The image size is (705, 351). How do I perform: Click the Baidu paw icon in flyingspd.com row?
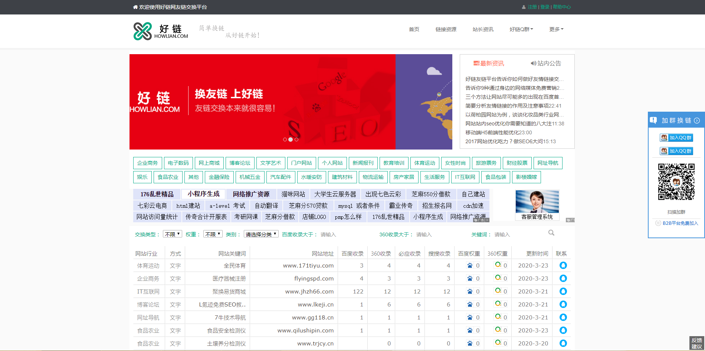coord(470,278)
